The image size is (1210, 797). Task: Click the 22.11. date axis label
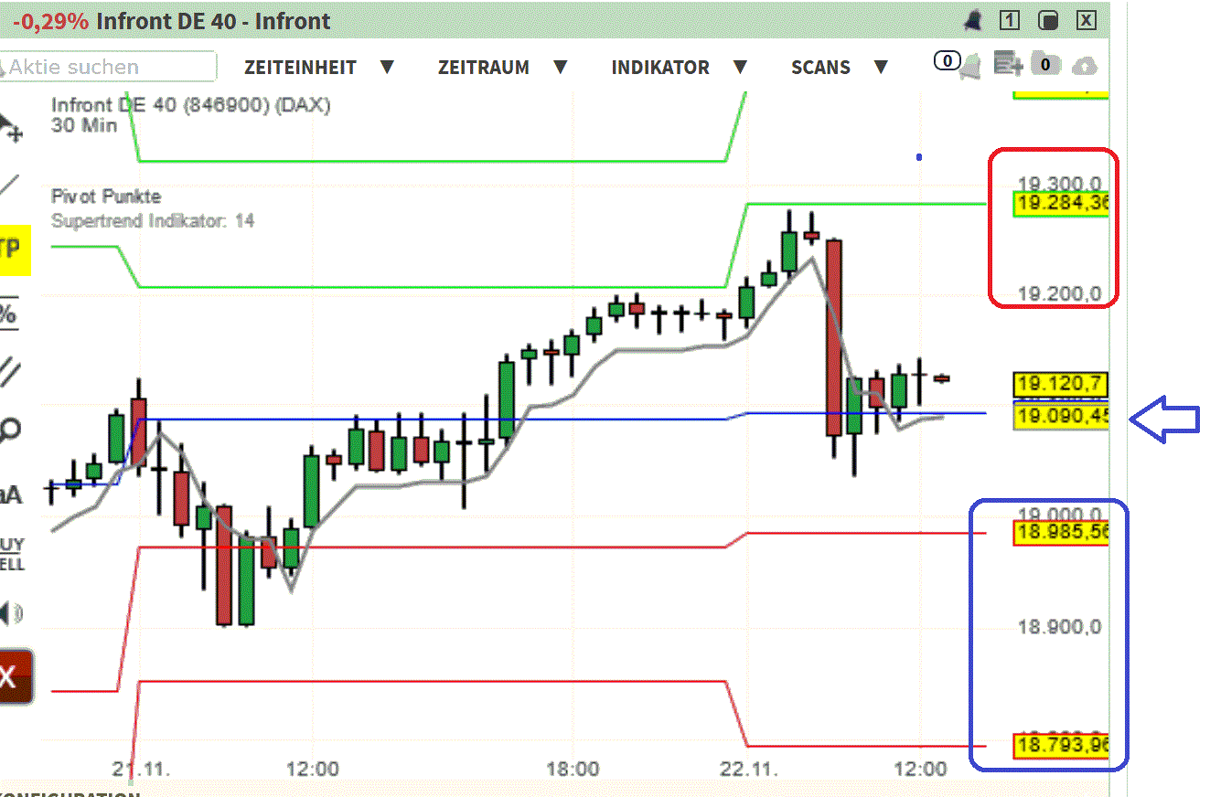[x=749, y=770]
